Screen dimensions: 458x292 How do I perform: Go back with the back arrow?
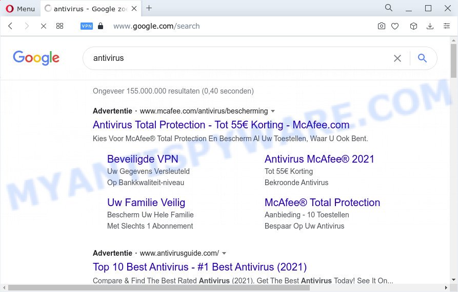(x=11, y=26)
